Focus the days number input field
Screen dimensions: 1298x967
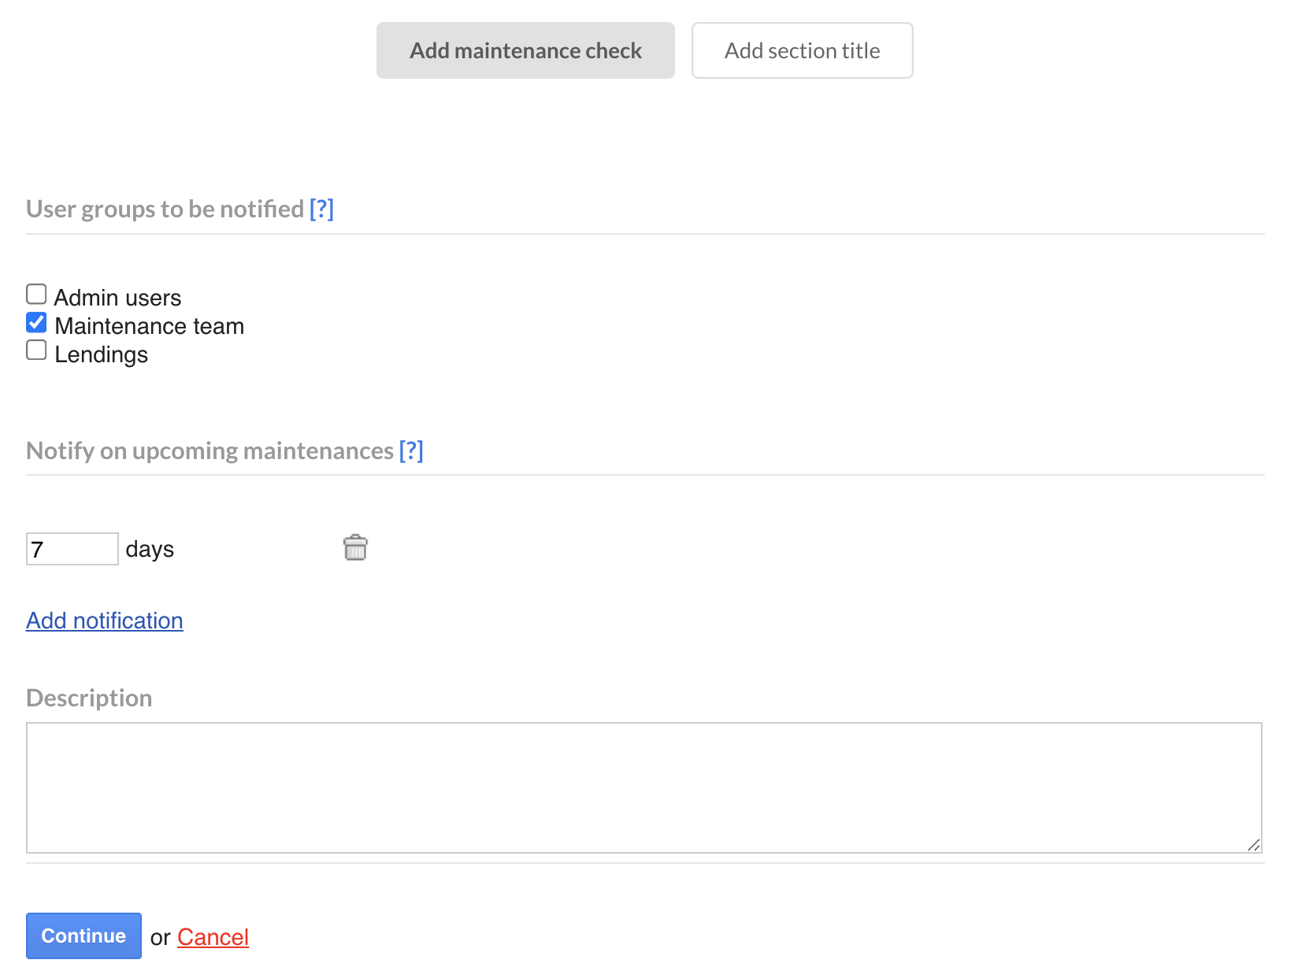click(72, 549)
